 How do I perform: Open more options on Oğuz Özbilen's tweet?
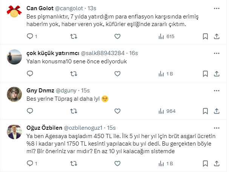(x=217, y=127)
